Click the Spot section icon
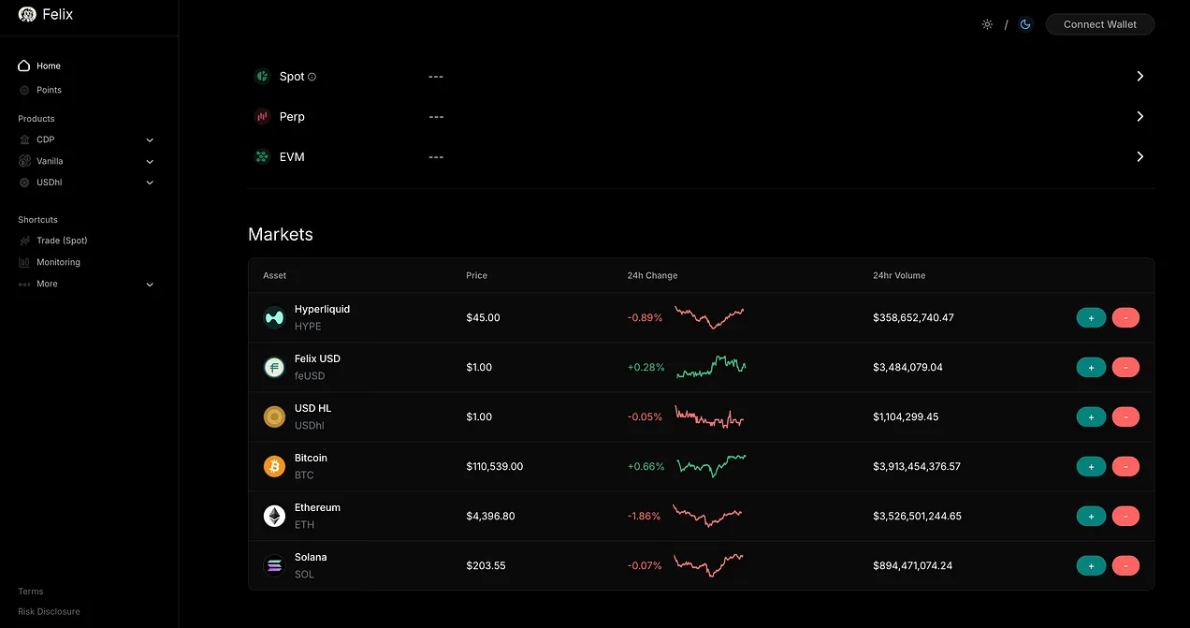This screenshot has height=628, width=1190. 263,76
